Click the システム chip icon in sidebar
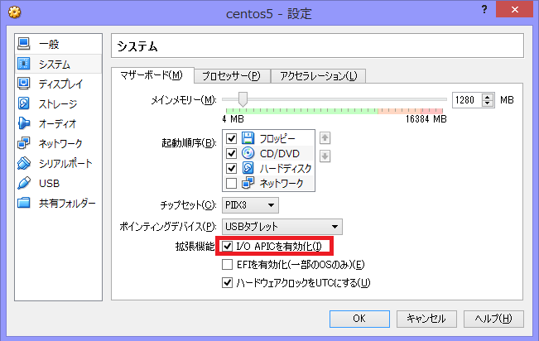The height and width of the screenshot is (341, 539). click(x=24, y=64)
